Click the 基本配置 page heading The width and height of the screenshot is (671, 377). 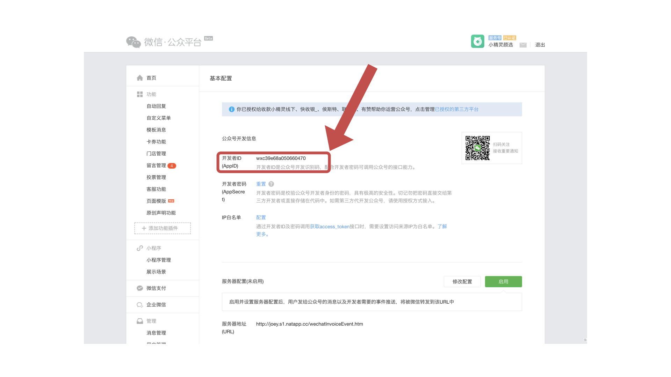pyautogui.click(x=221, y=78)
